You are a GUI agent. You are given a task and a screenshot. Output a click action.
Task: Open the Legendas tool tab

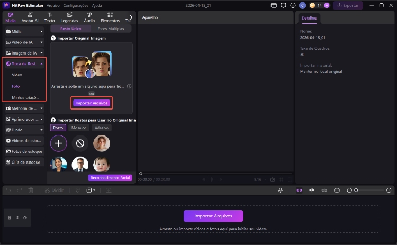[68, 17]
